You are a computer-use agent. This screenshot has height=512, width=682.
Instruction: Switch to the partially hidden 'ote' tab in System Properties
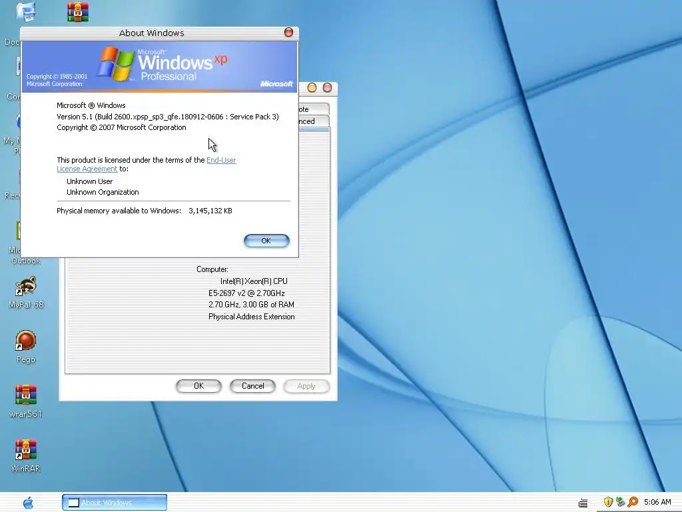314,109
